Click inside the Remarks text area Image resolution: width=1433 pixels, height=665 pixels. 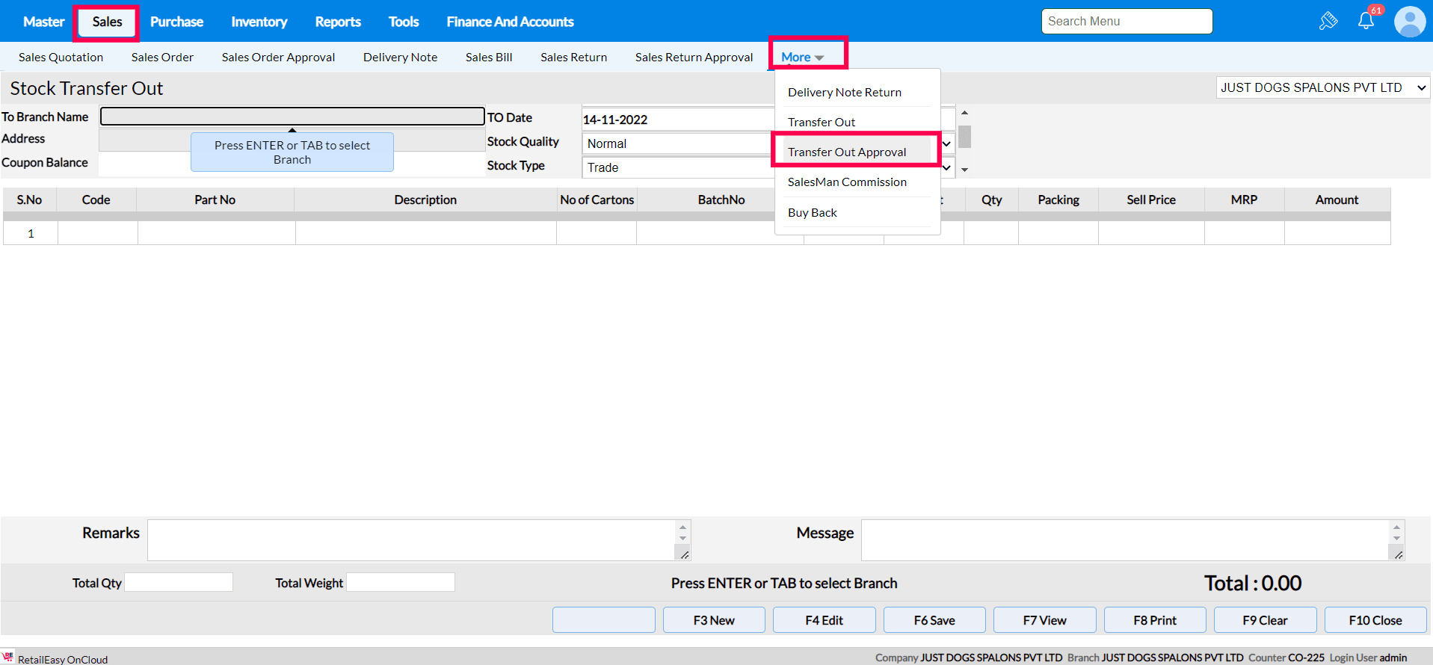point(411,539)
